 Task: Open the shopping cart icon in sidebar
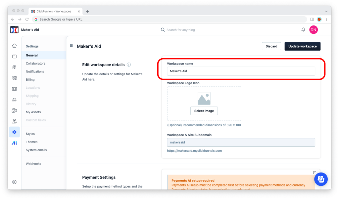14,78
